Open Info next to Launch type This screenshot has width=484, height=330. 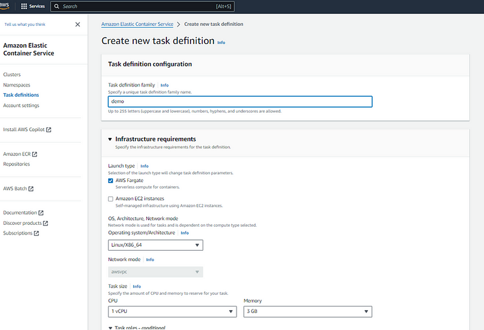(145, 166)
